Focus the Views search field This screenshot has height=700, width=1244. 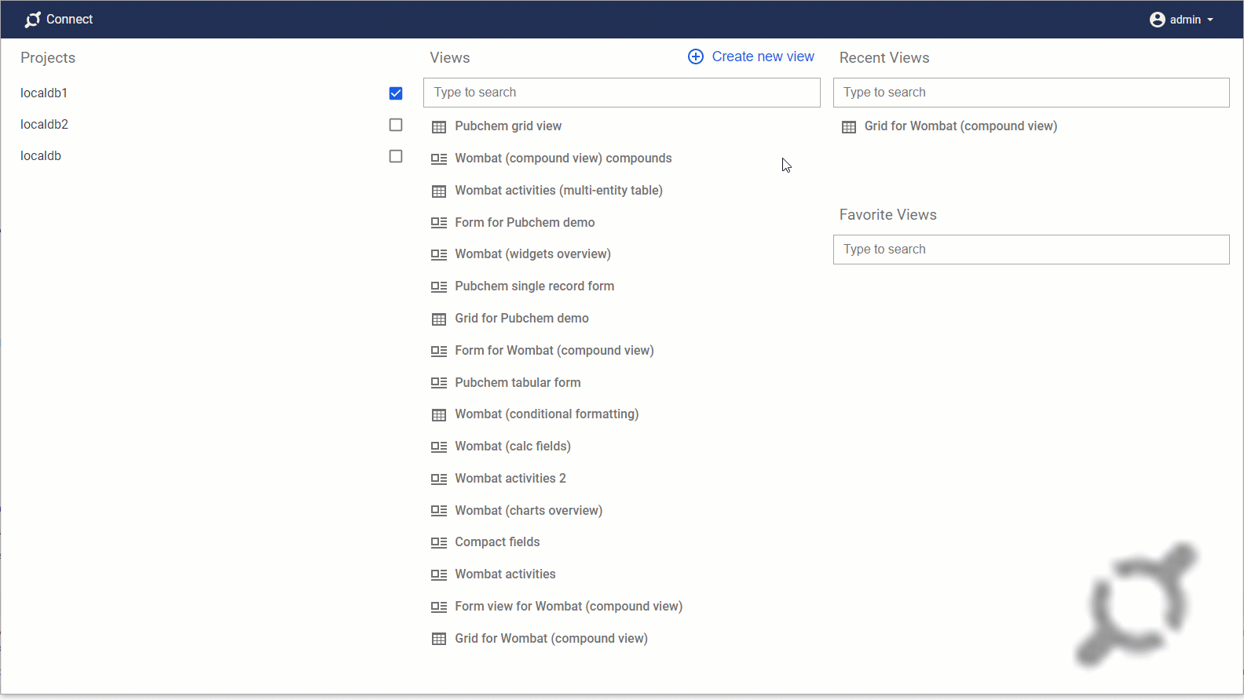(621, 93)
